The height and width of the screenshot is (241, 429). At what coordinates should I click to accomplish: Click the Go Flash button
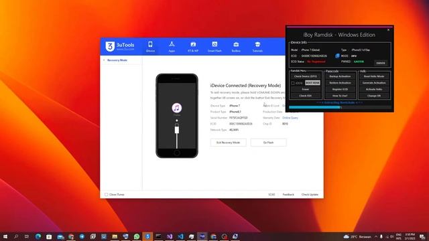click(268, 143)
